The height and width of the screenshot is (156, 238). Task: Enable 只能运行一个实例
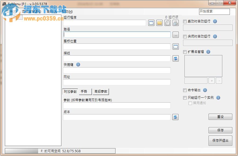pos(185,98)
